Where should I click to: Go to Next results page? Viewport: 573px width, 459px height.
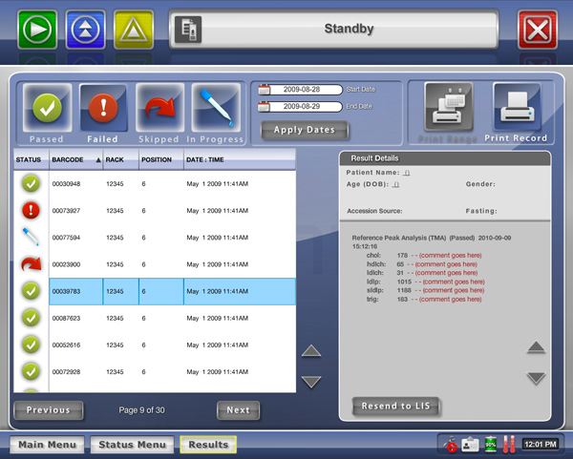(238, 410)
